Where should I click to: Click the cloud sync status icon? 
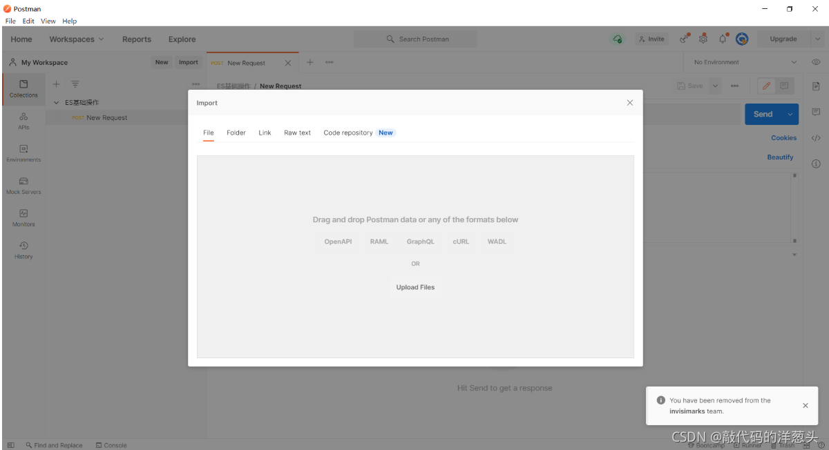(618, 39)
